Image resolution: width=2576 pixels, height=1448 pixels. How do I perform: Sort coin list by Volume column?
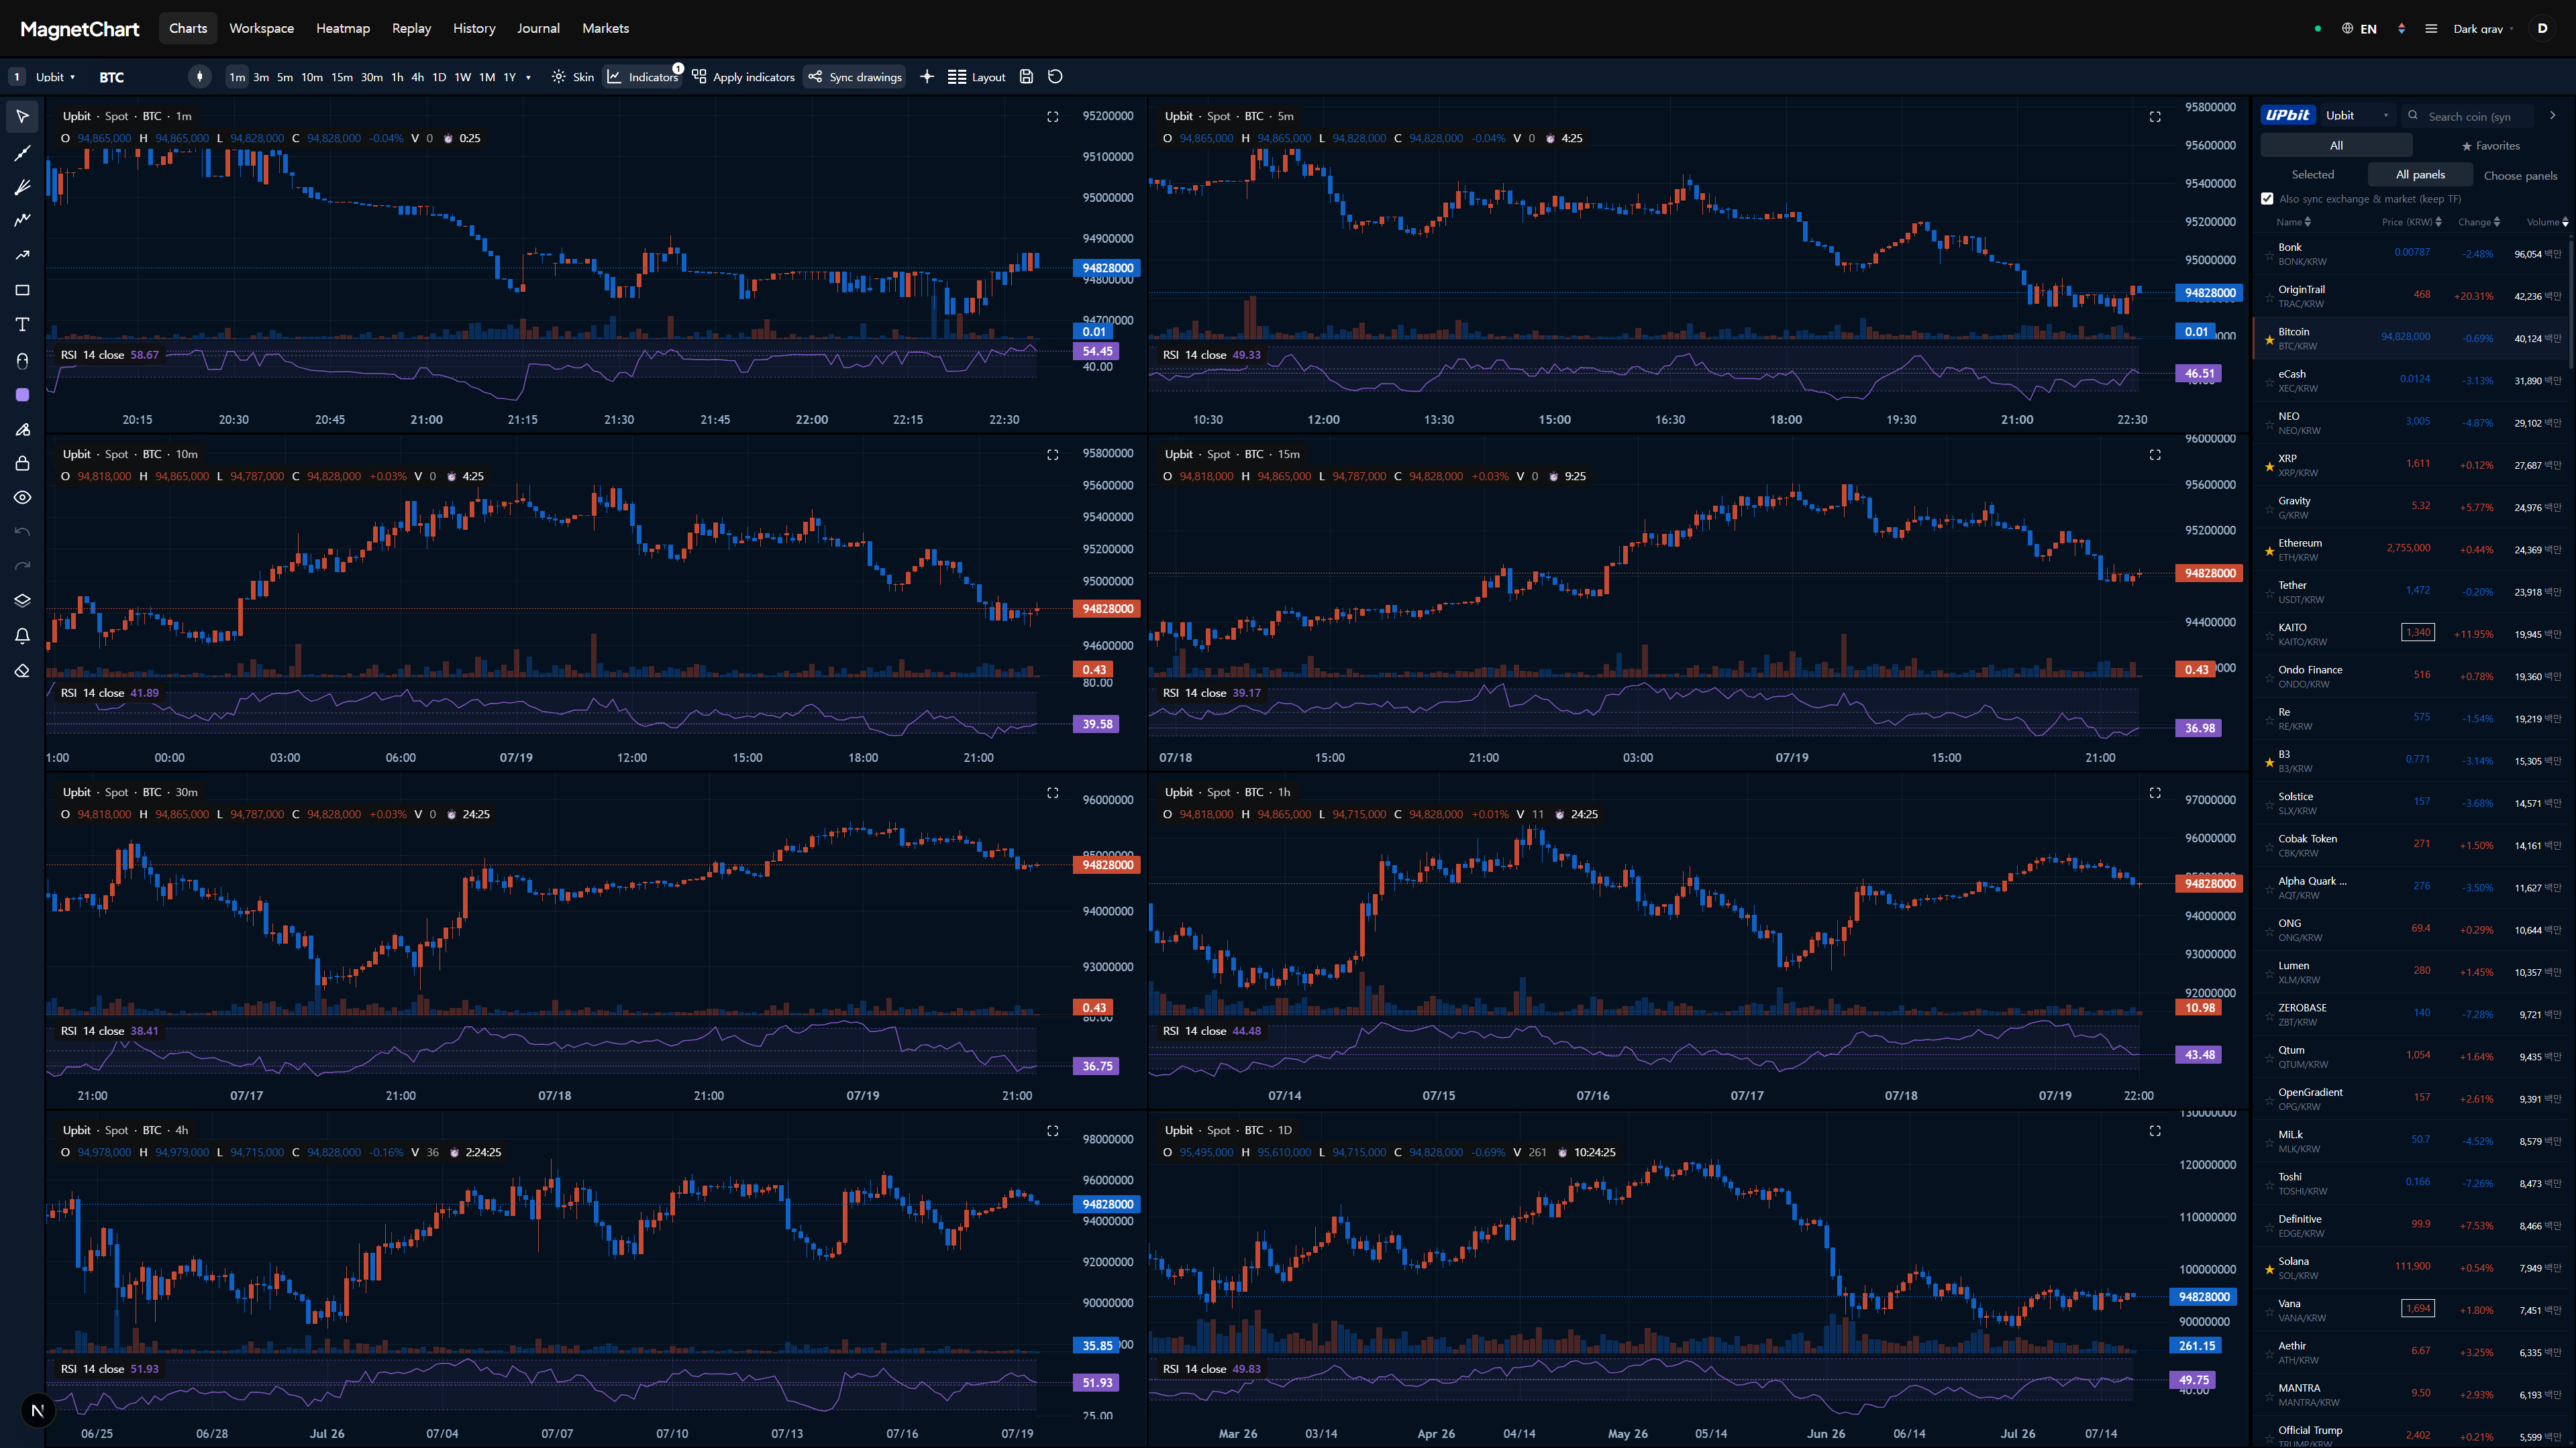pos(2547,222)
